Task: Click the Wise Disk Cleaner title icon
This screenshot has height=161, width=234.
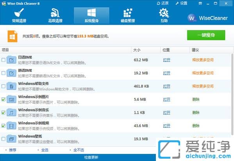Action: coord(4,3)
